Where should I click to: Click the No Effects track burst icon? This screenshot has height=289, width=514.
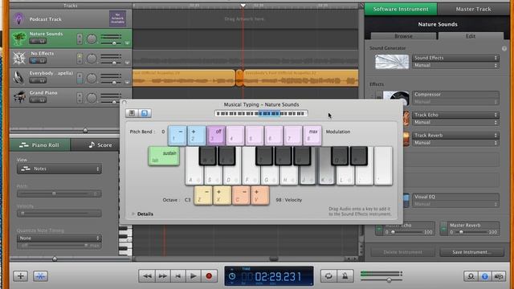19,58
